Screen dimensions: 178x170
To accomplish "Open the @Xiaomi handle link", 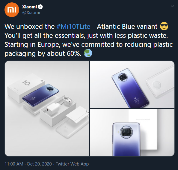I will [31, 13].
